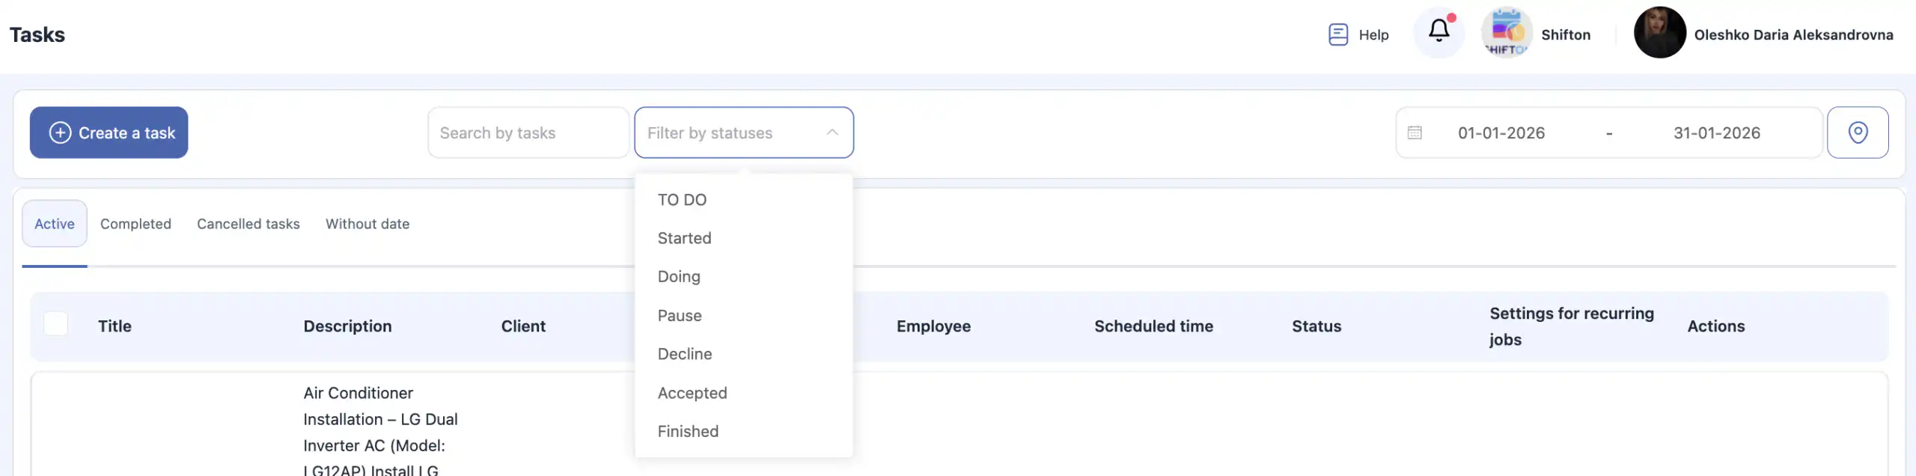Choose TO DO status option
1916x476 pixels.
[x=682, y=200]
